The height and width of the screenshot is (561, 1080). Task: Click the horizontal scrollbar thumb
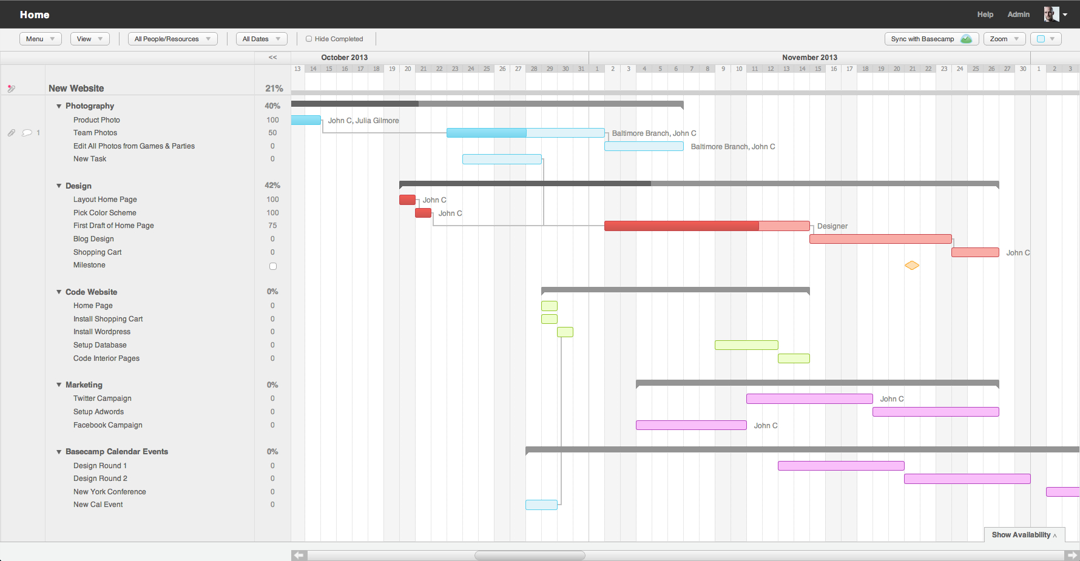[x=530, y=555]
